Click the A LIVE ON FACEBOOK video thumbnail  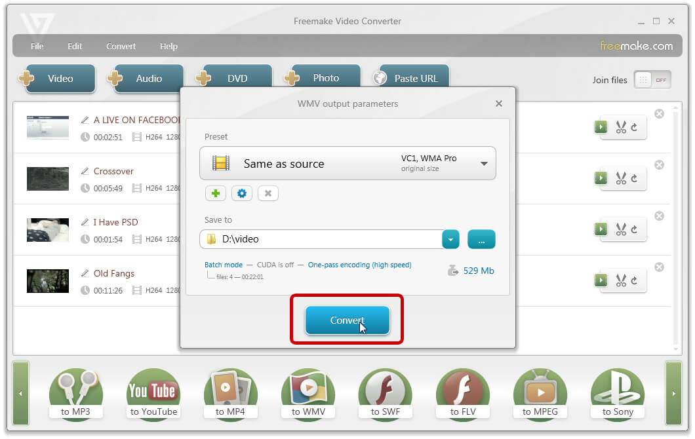click(x=48, y=128)
